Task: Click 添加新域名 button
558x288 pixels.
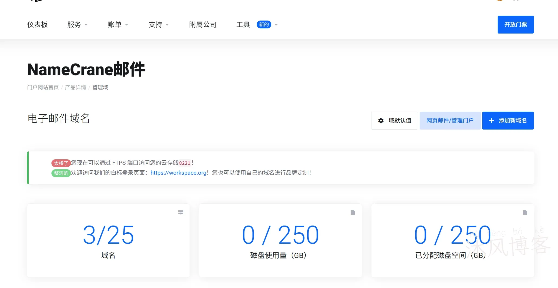Action: click(508, 121)
